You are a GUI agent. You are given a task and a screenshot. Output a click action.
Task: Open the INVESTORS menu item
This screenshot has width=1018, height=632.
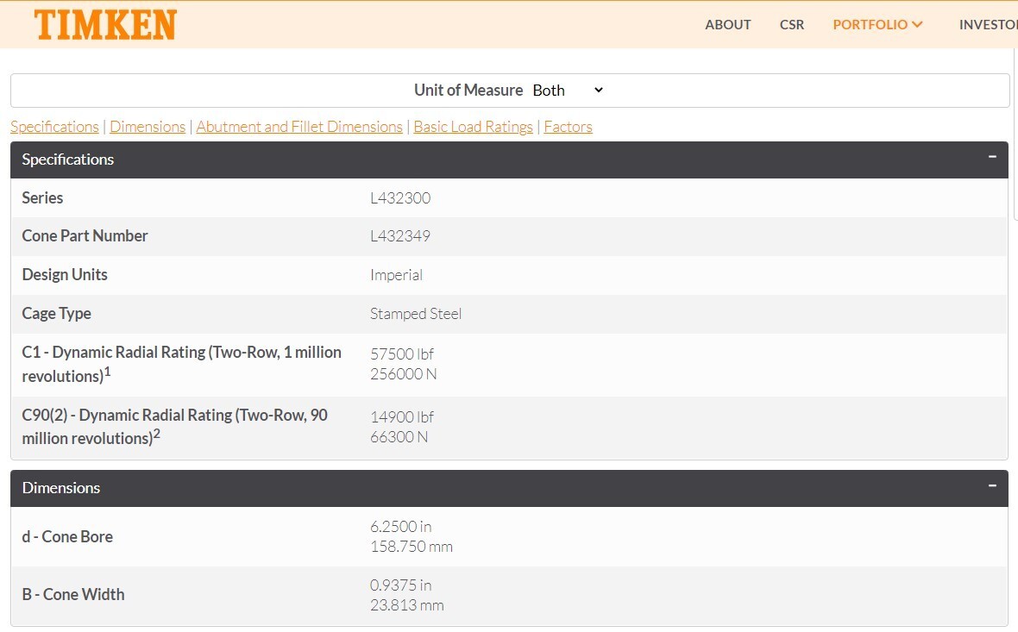(988, 25)
